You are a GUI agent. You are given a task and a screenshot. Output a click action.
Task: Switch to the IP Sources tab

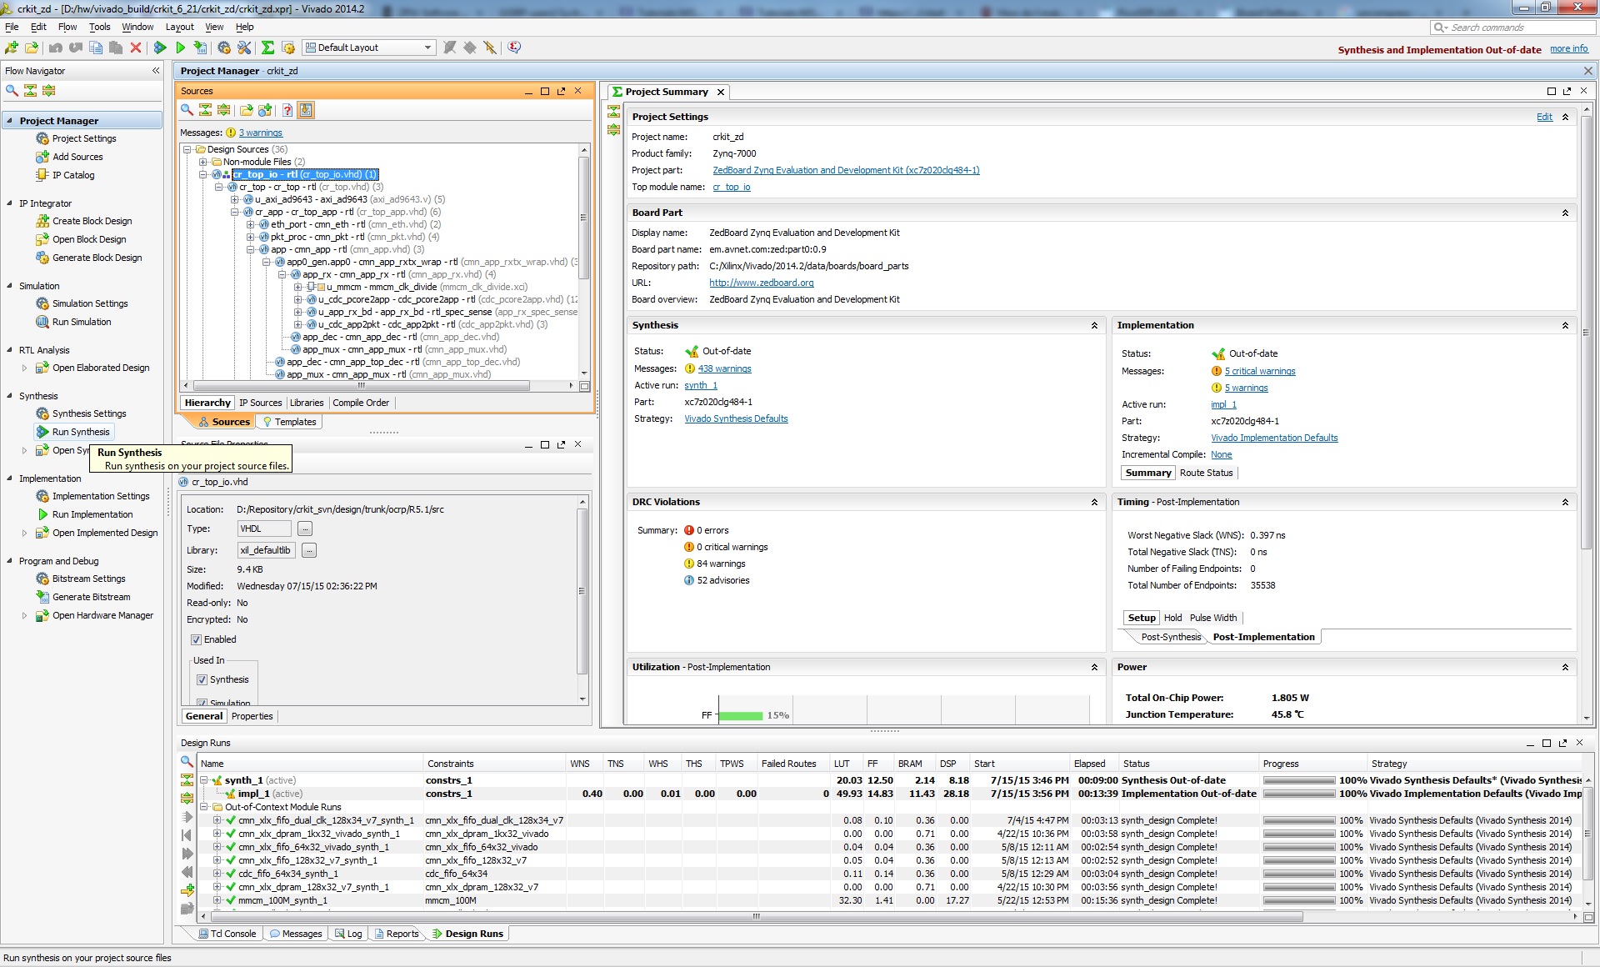point(261,403)
